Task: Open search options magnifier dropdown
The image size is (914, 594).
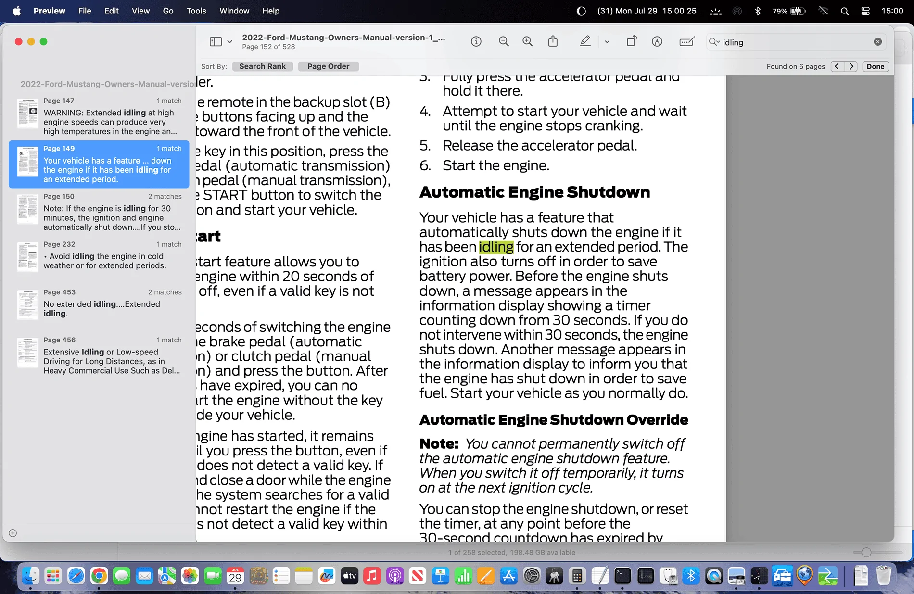Action: (714, 42)
